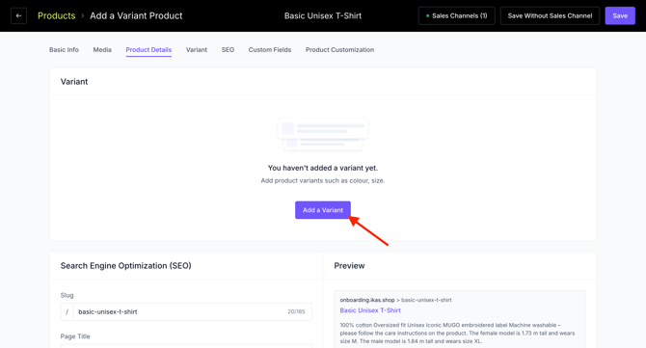646x348 pixels.
Task: Click the Basic Unisex T-Shirt header title
Action: 323,15
